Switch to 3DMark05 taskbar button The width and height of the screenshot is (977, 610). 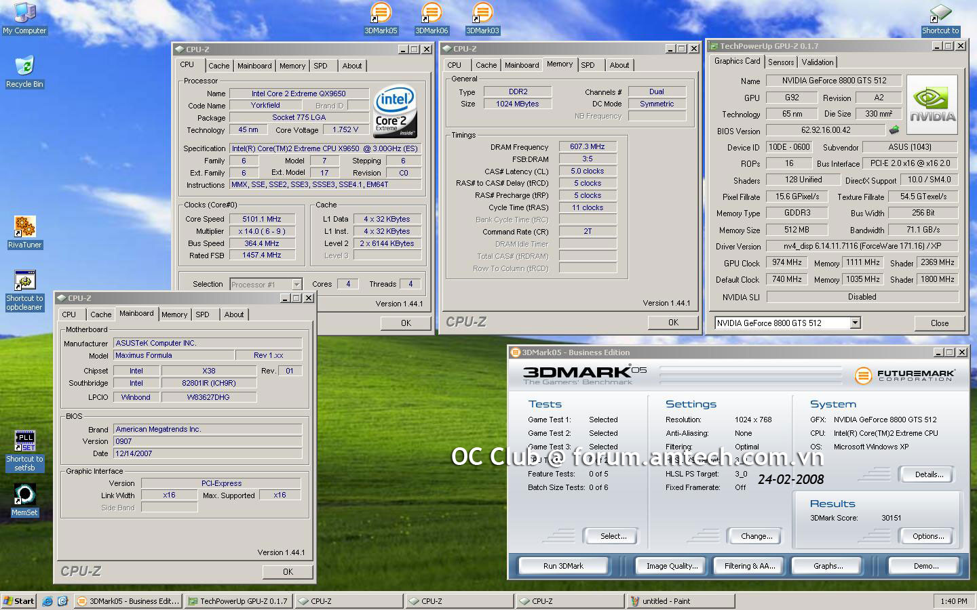pyautogui.click(x=128, y=601)
